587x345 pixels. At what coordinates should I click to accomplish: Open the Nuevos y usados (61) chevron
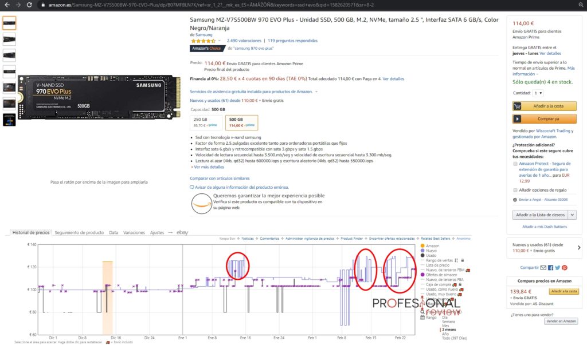[x=579, y=247]
